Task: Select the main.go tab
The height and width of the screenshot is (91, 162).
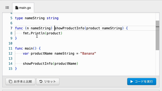Action: (x=23, y=8)
